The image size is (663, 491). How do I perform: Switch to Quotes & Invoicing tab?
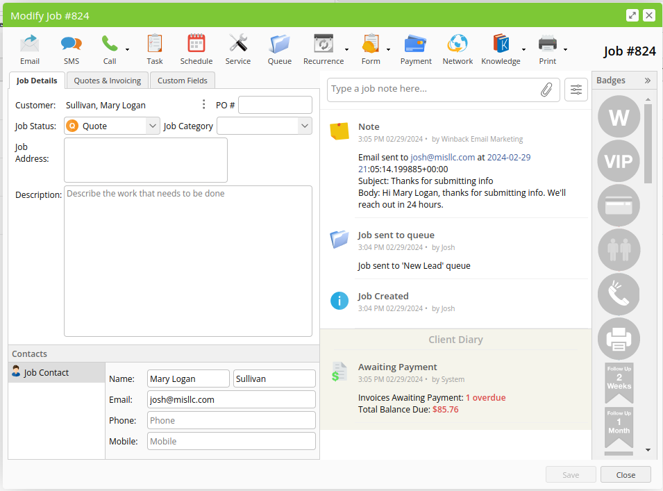coord(108,81)
